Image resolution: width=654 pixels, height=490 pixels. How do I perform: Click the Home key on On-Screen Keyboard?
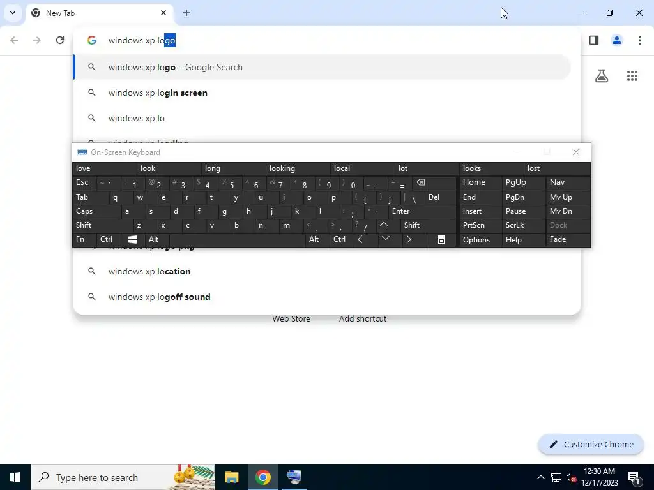(x=480, y=182)
